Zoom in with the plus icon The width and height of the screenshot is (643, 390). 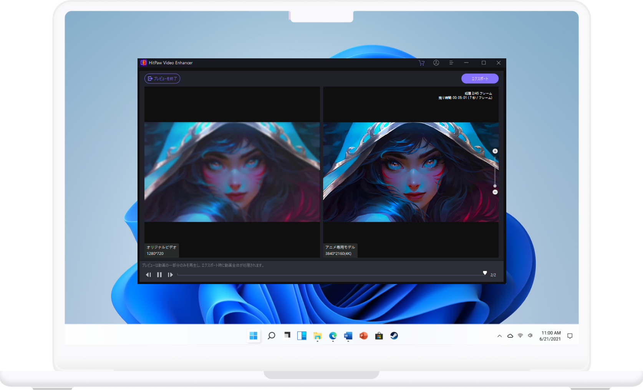495,151
